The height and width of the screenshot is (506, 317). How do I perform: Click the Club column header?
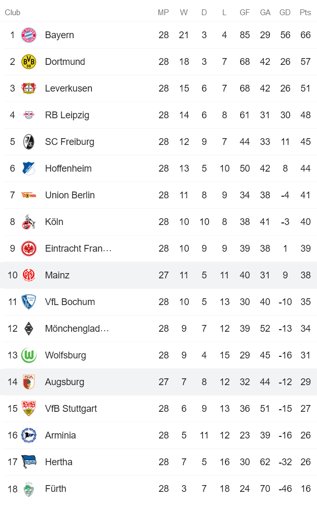pos(13,12)
